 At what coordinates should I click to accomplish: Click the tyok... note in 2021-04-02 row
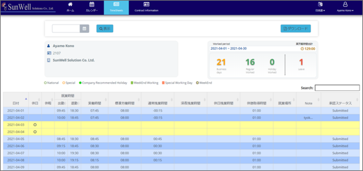click(x=308, y=117)
